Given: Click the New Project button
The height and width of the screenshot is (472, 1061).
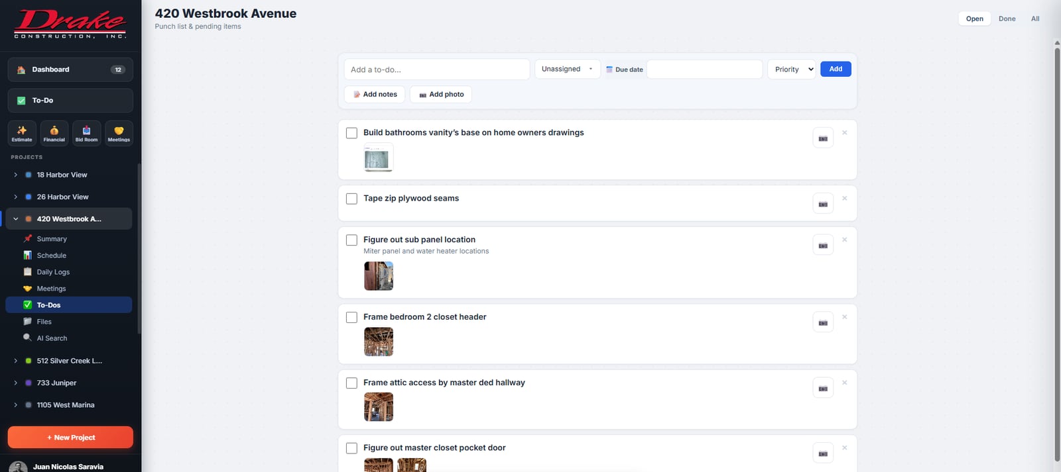Looking at the screenshot, I should coord(70,438).
